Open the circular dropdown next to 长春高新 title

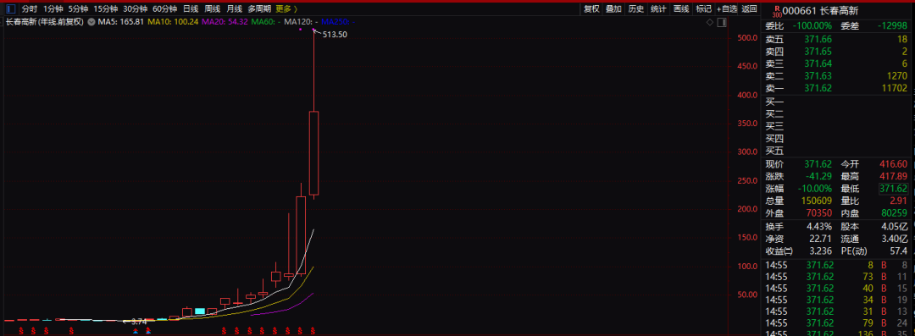pyautogui.click(x=91, y=22)
